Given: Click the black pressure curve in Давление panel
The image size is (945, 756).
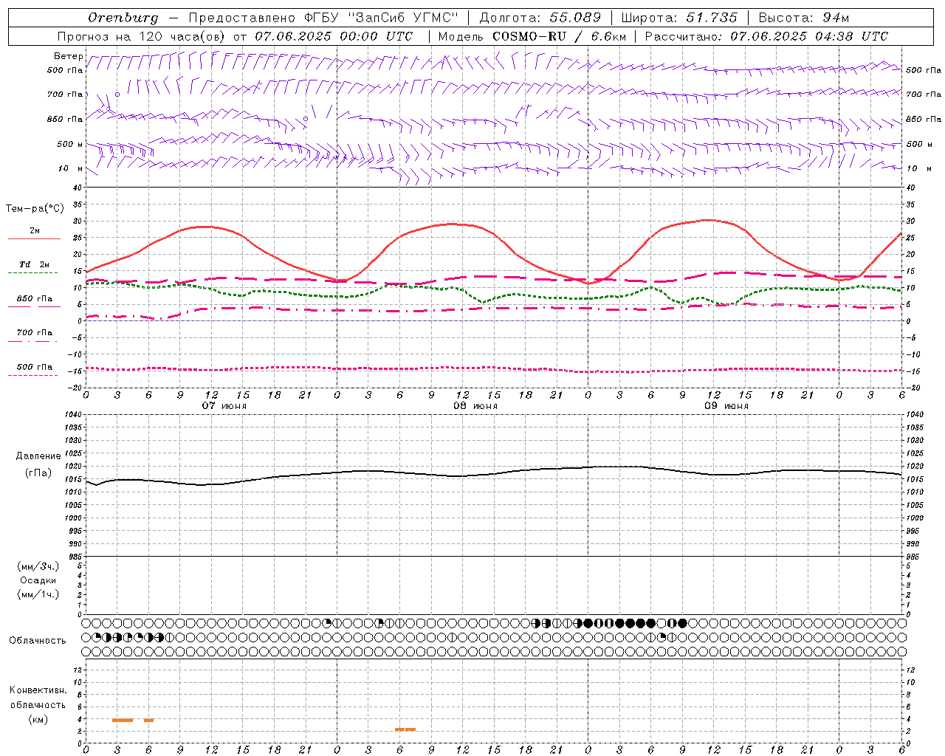Looking at the screenshot, I should [495, 473].
